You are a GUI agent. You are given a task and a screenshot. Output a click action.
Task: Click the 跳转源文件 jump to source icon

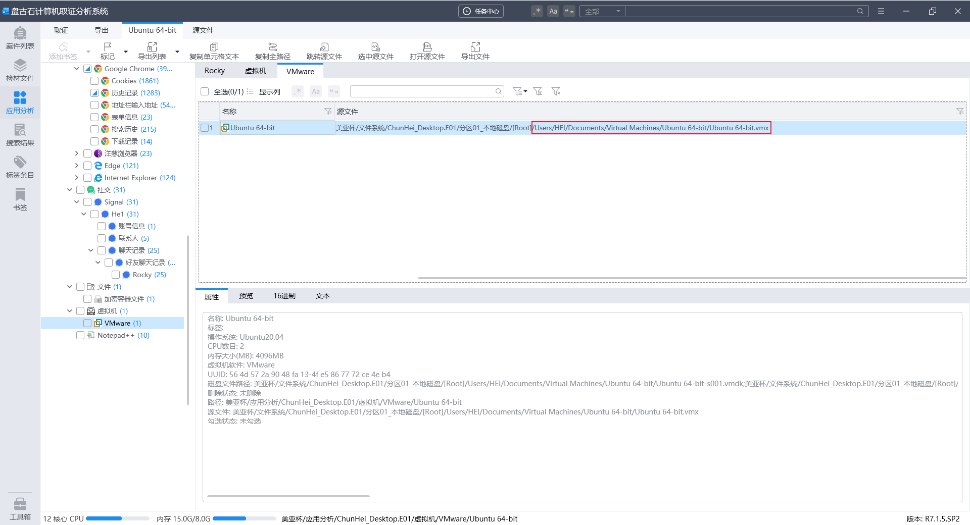[x=324, y=51]
